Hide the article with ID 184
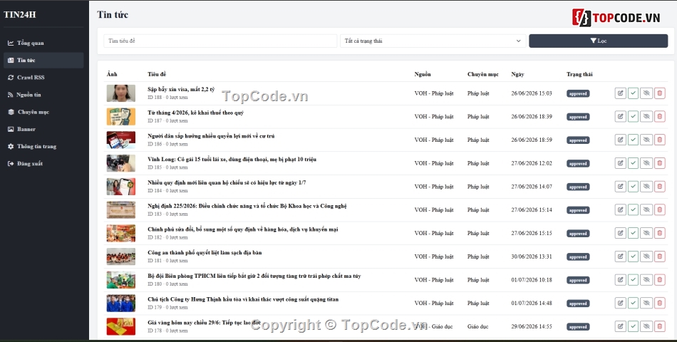 646,187
